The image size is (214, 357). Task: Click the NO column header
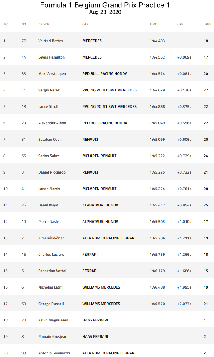pyautogui.click(x=24, y=24)
